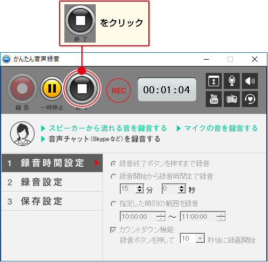Increase the minutes spinner value
Image resolution: width=268 pixels, height=262 pixels.
(140, 187)
